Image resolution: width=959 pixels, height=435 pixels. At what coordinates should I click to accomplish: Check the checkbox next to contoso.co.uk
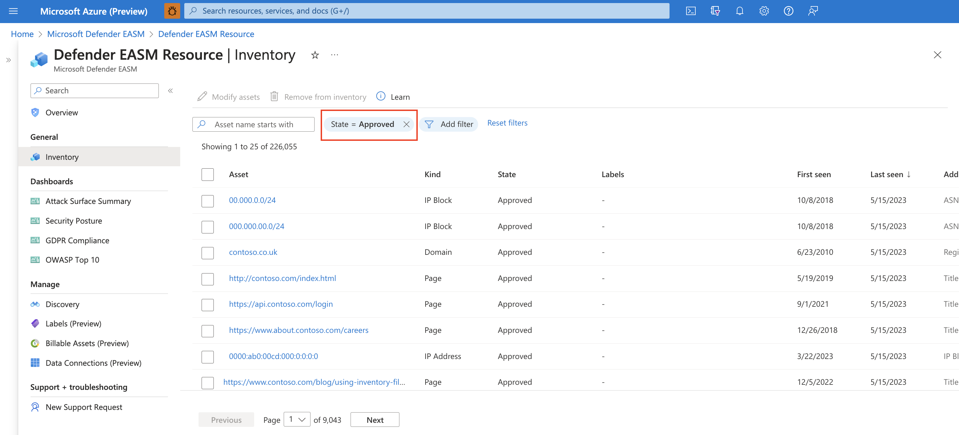coord(207,252)
